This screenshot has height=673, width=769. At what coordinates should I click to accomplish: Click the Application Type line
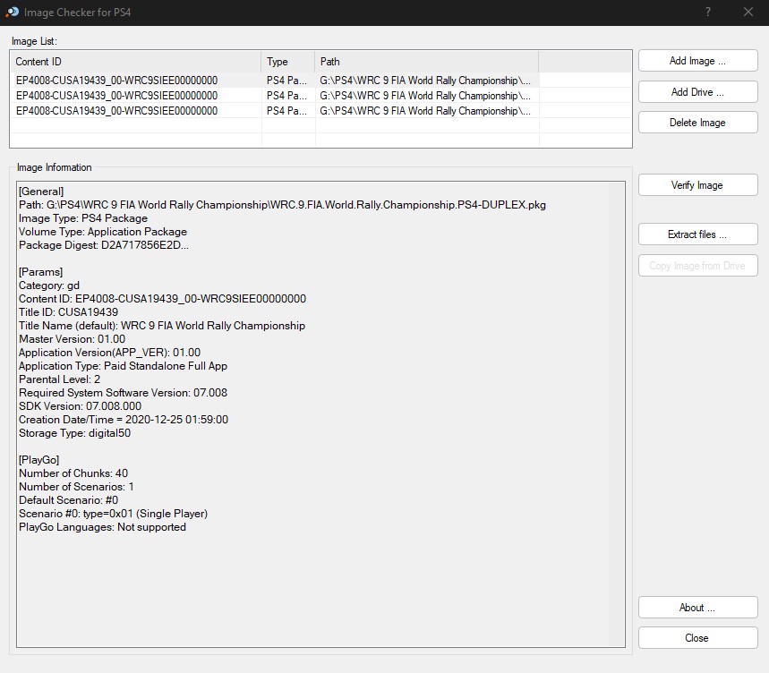pyautogui.click(x=124, y=366)
